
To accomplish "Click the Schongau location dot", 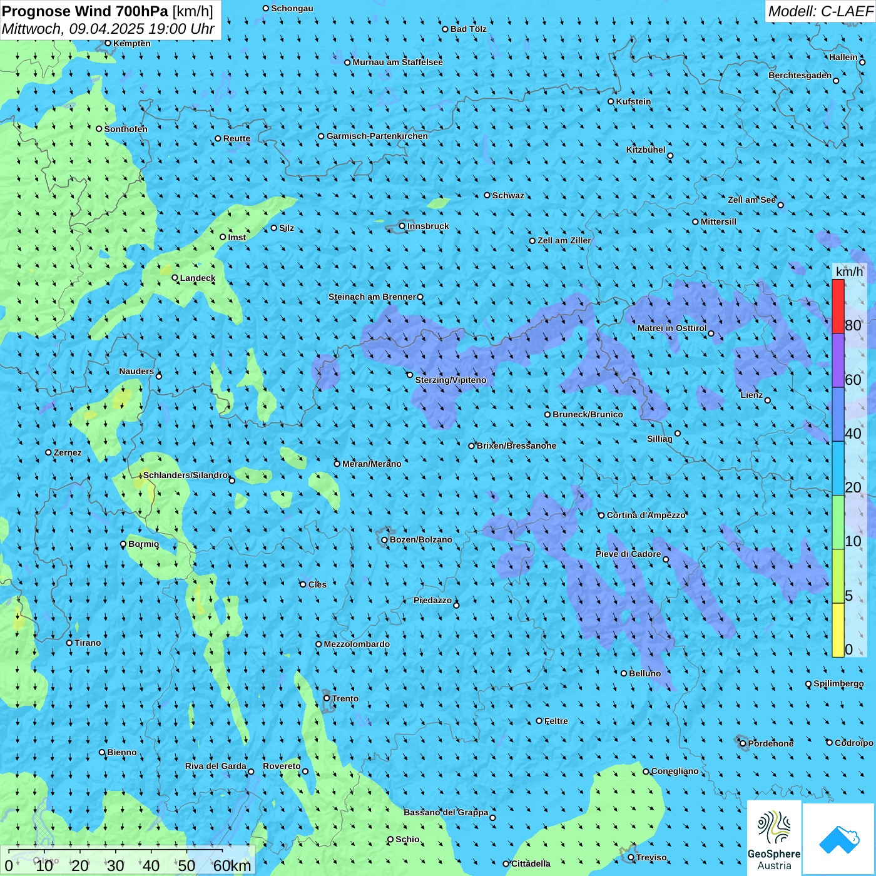I will coord(266,8).
